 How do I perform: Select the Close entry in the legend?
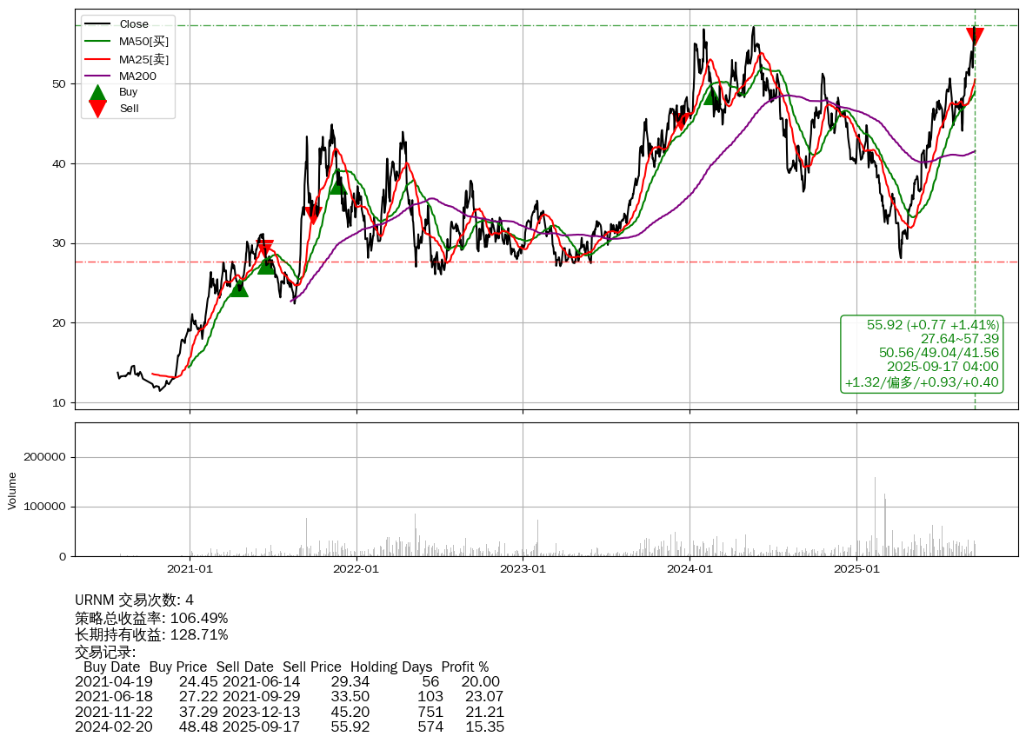pyautogui.click(x=134, y=23)
